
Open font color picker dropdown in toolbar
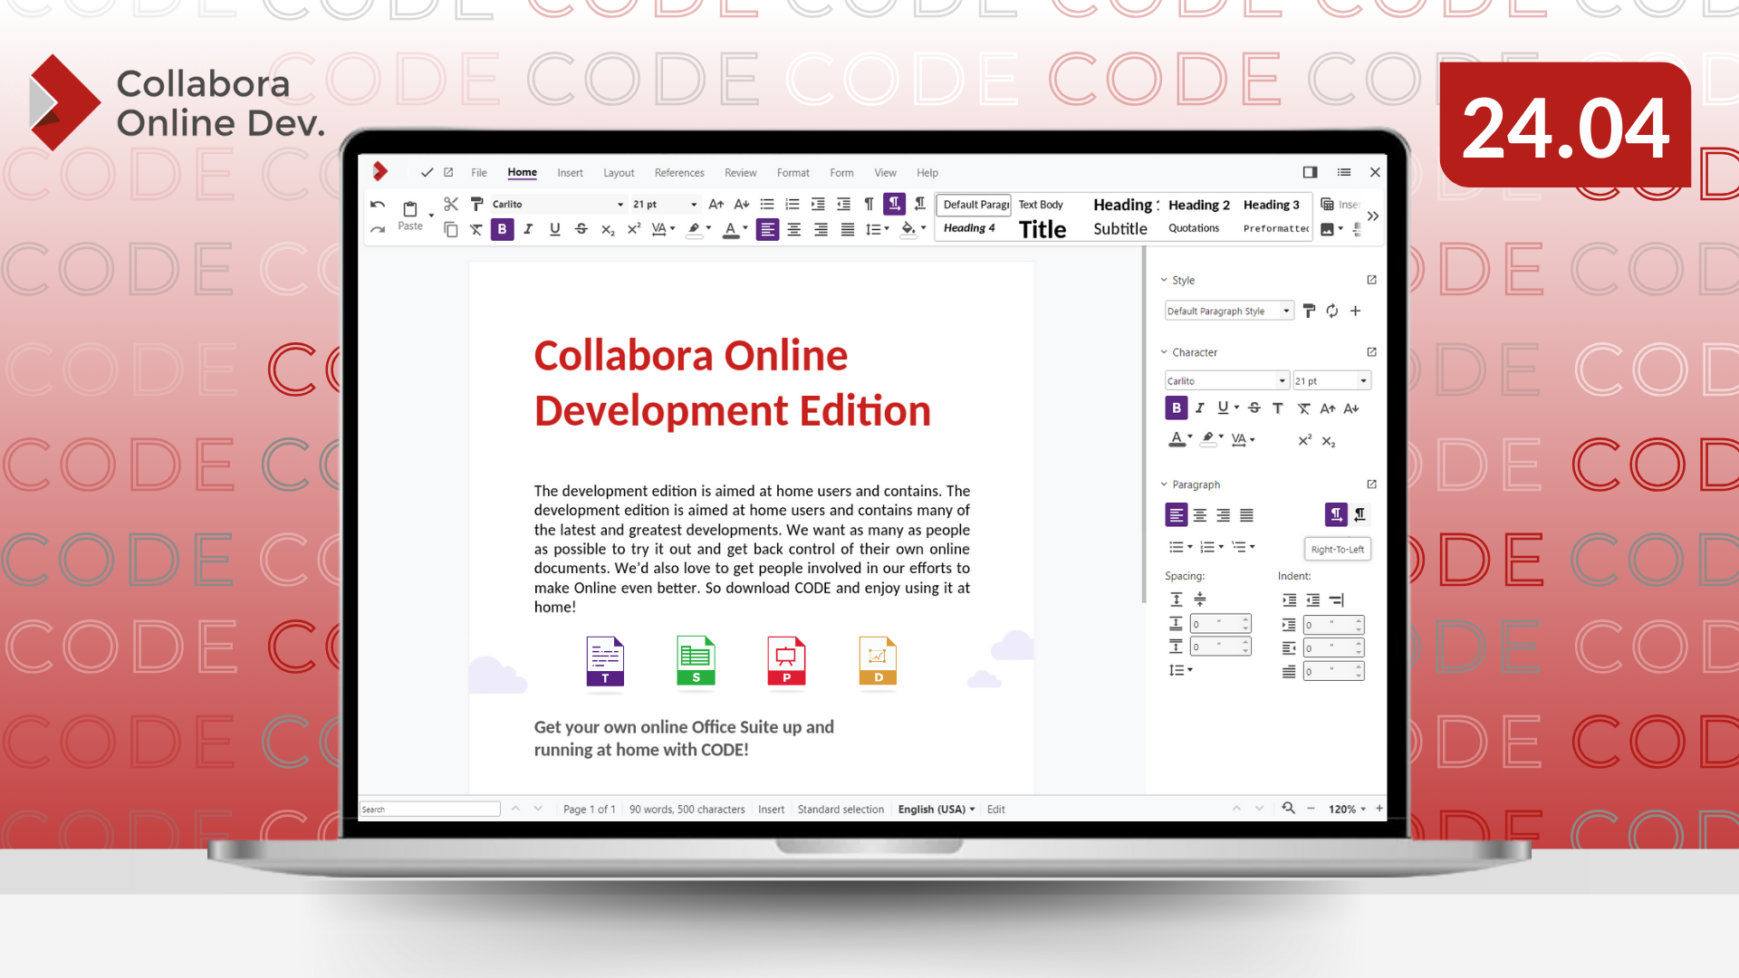(745, 229)
